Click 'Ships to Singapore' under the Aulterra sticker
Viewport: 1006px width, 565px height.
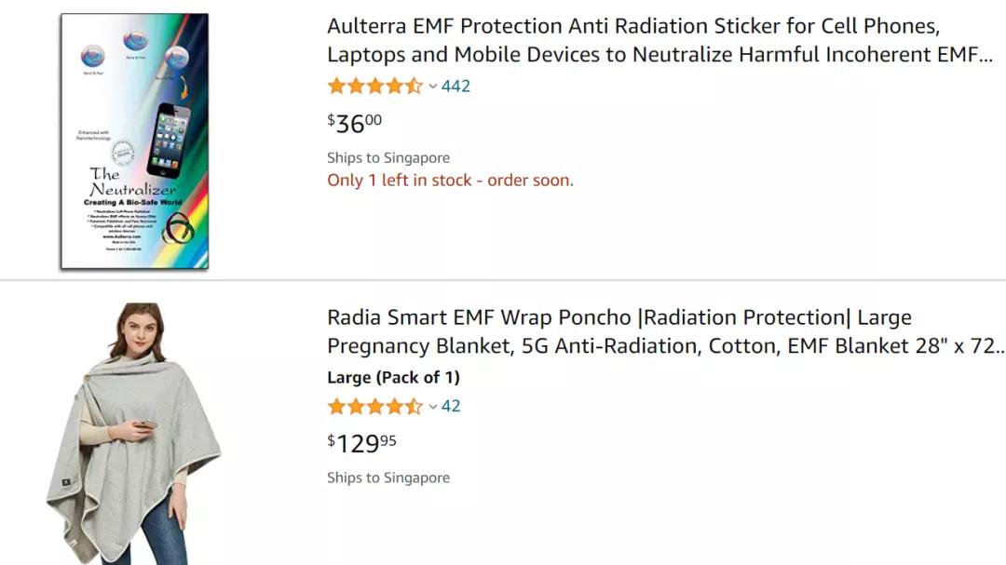pos(388,157)
